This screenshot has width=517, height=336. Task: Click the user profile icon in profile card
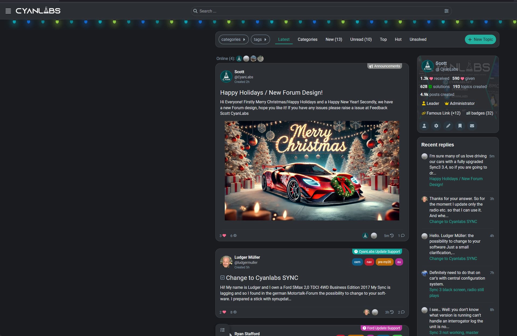tap(424, 126)
